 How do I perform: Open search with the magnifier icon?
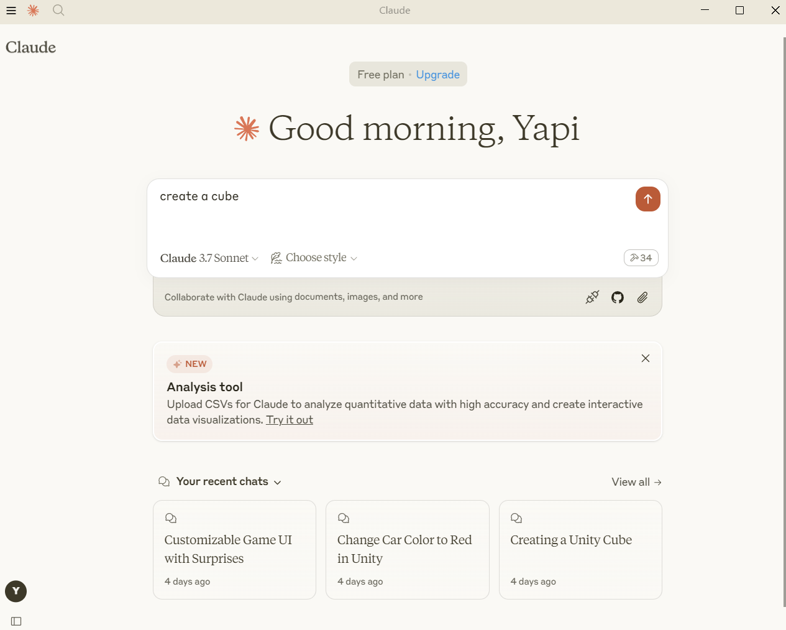pos(58,11)
